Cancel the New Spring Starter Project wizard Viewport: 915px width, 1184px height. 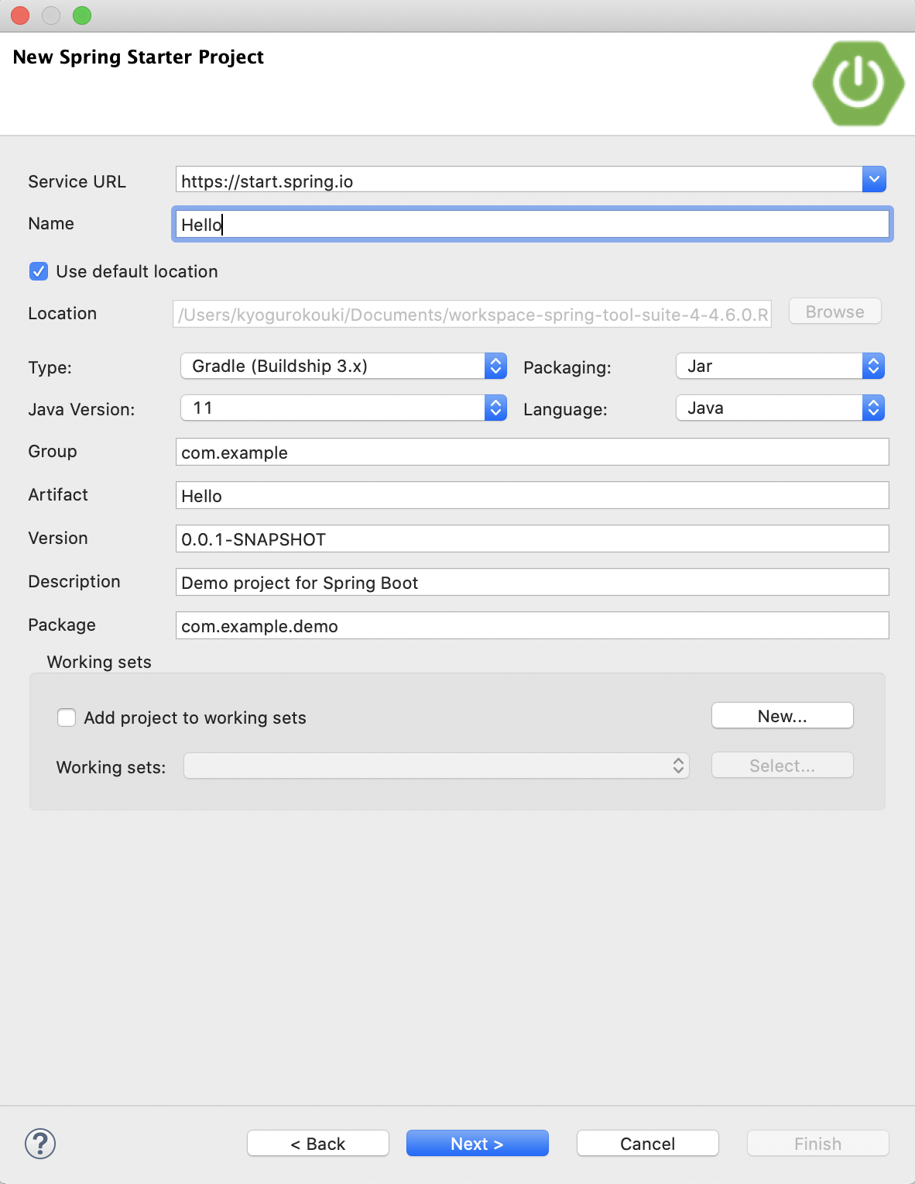coord(648,1144)
